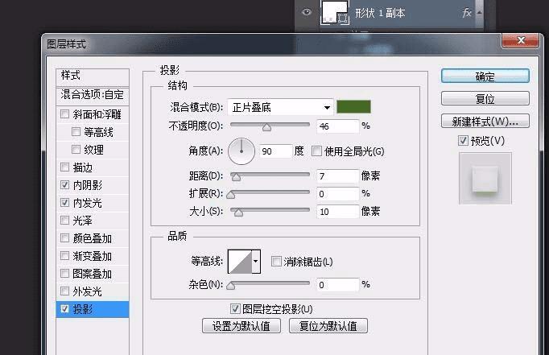Click the 距离 field showing 7

pyautogui.click(x=337, y=176)
